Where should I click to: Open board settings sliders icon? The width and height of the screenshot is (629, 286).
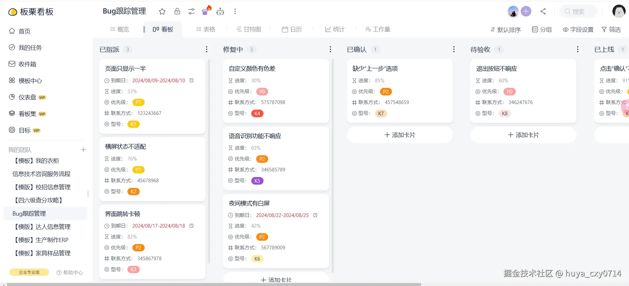191,12
